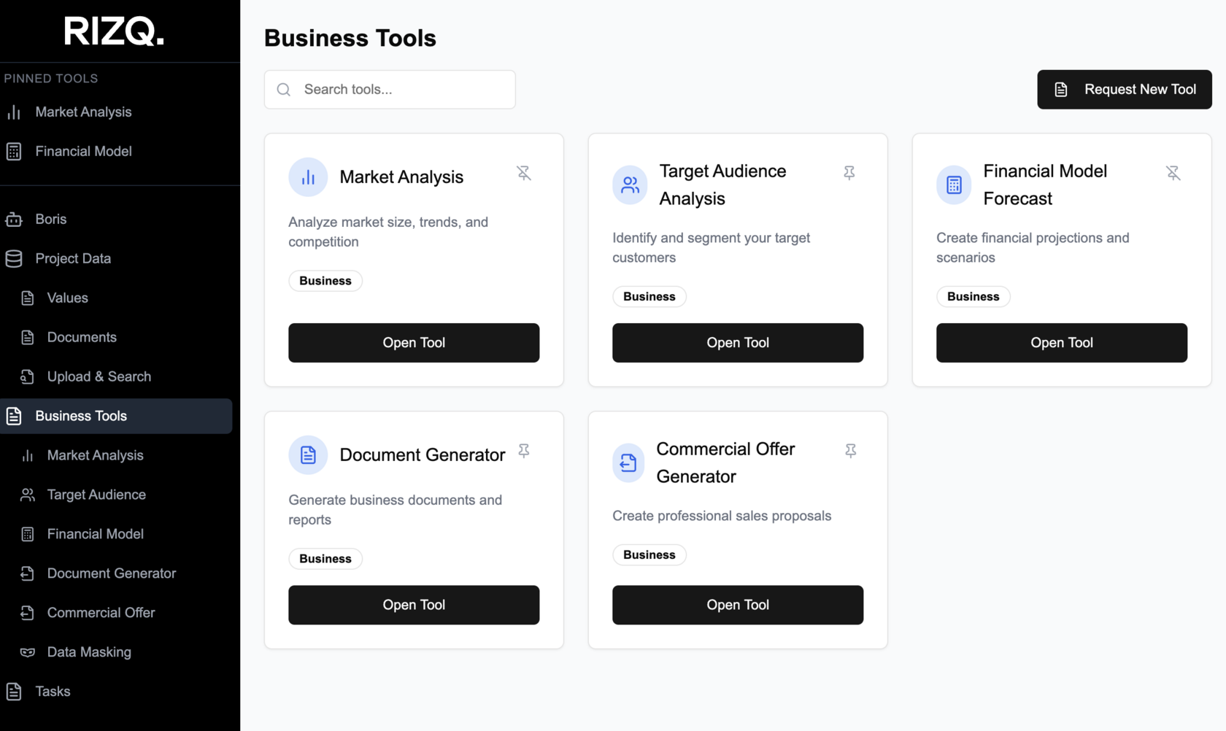Click the Business Tools page heading

coord(350,38)
